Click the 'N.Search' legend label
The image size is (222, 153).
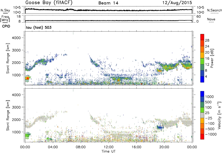(x=214, y=10)
